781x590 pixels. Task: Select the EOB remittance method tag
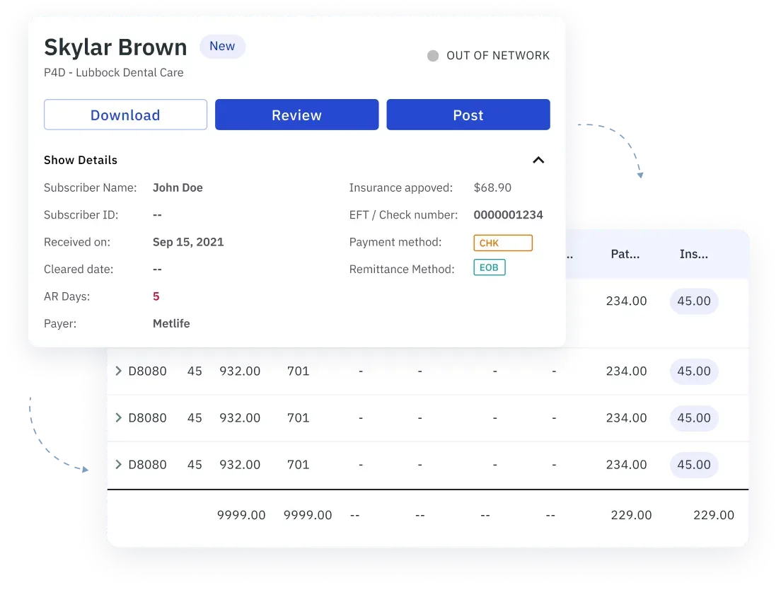(x=490, y=268)
